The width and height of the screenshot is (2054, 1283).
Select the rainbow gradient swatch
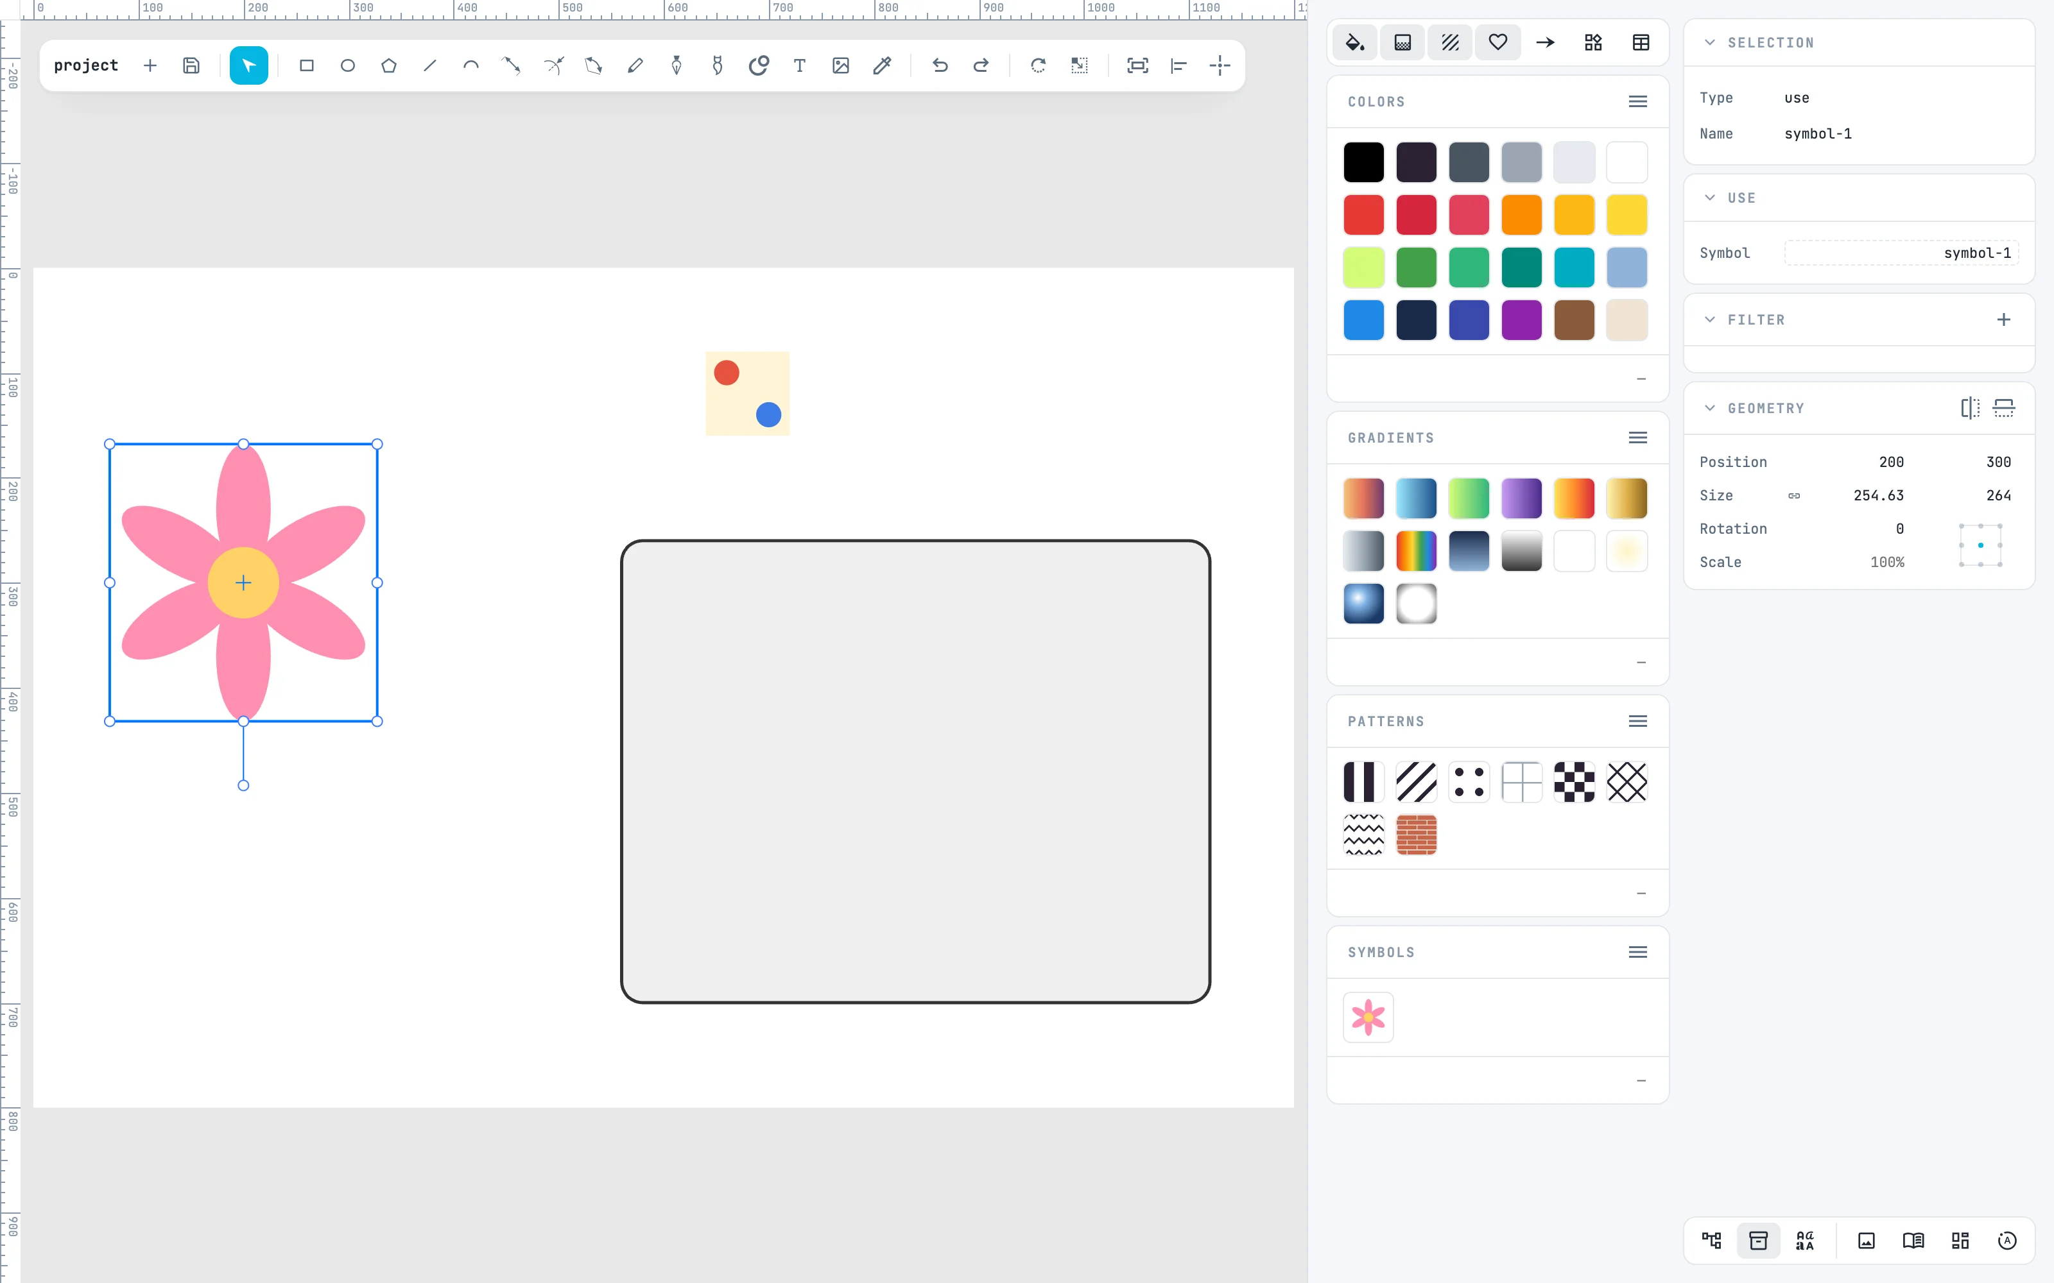pos(1416,552)
